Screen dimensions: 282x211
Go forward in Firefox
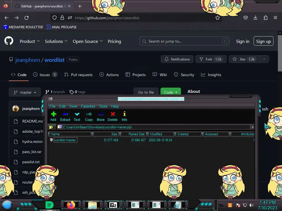pos(17,18)
